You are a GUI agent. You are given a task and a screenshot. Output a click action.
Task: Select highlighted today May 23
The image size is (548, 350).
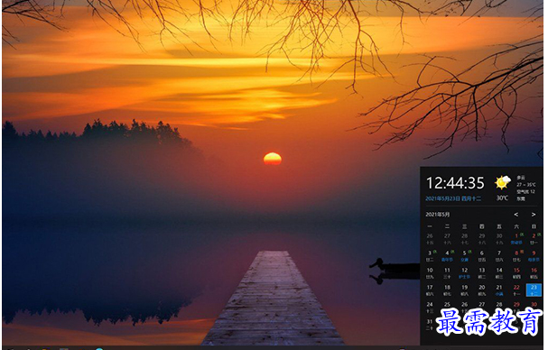click(534, 290)
